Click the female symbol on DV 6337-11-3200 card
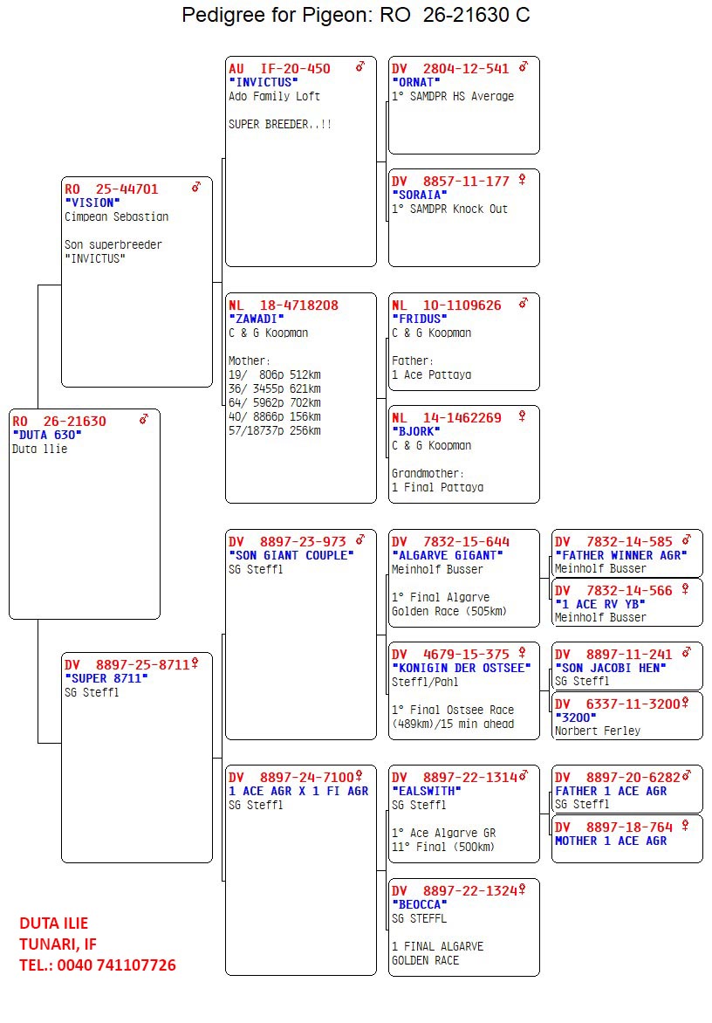The image size is (712, 1023). point(685,702)
